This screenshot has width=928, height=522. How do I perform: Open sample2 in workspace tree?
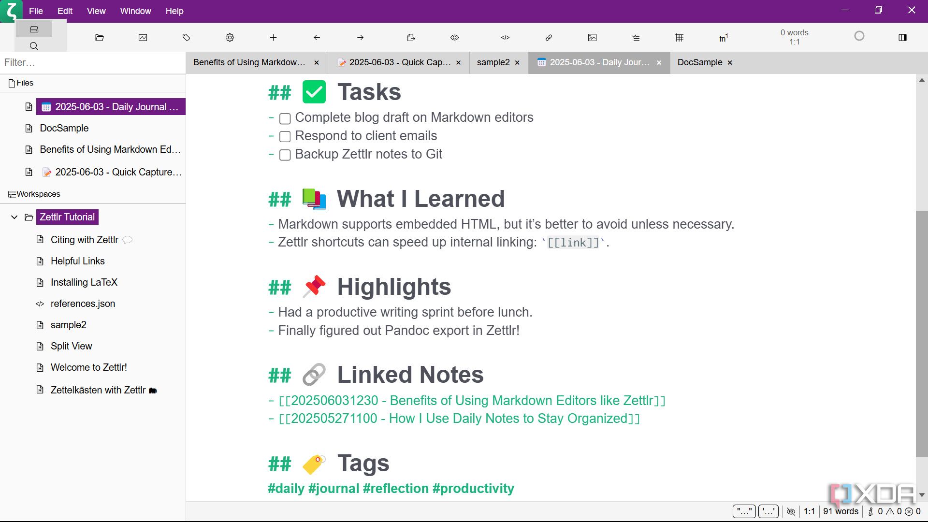click(69, 325)
